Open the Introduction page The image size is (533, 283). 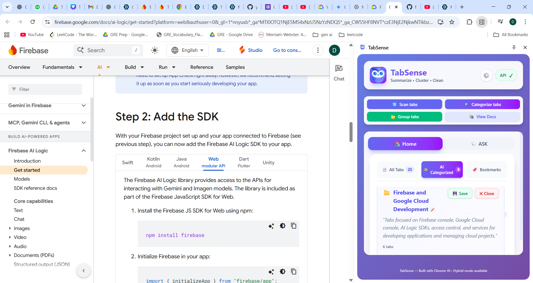click(27, 161)
